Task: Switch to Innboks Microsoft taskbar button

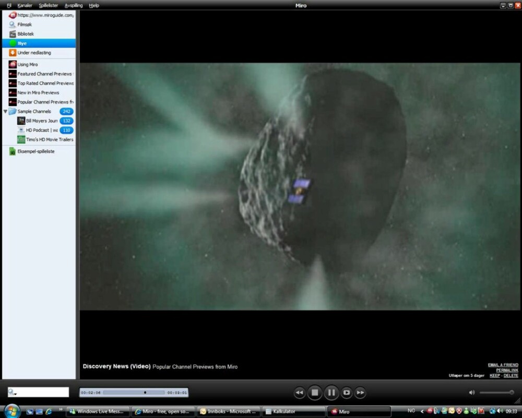Action: point(228,412)
